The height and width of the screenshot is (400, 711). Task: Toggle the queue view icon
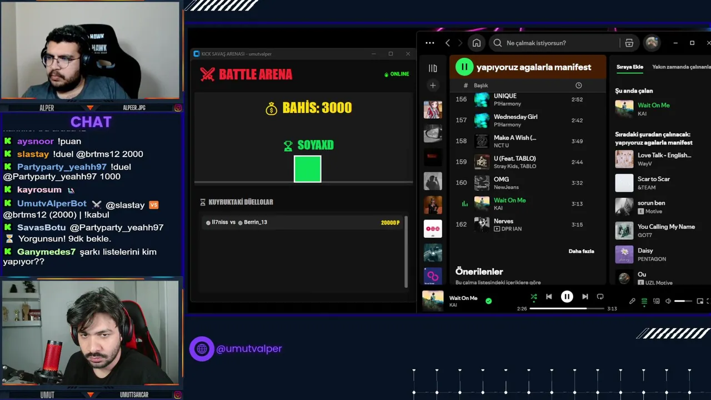click(x=644, y=301)
